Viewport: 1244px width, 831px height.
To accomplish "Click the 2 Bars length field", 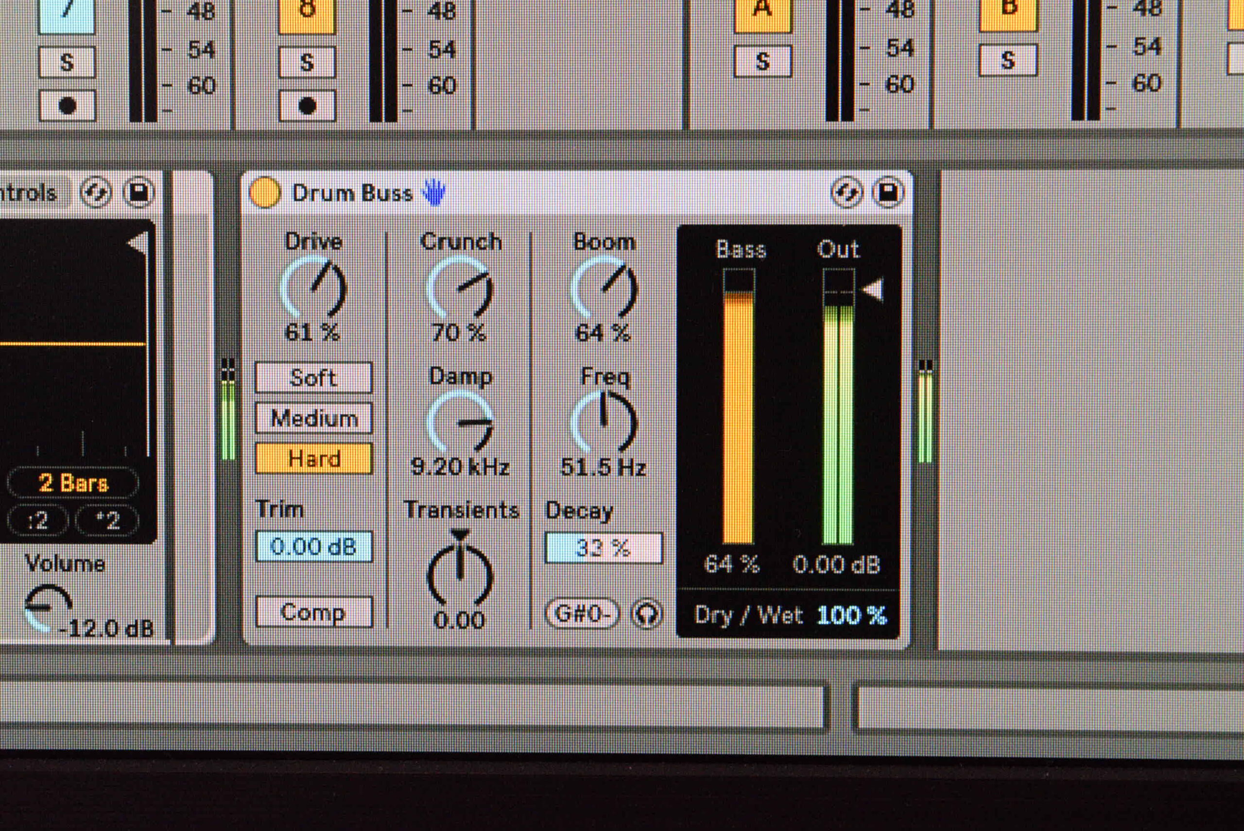I will tap(73, 483).
